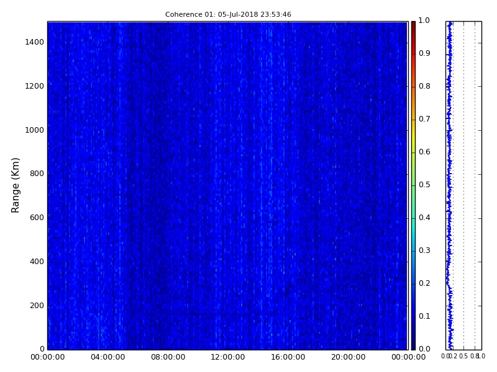Click the 'Range (Km)' axis label
This screenshot has height=372, width=497.
click(x=15, y=185)
